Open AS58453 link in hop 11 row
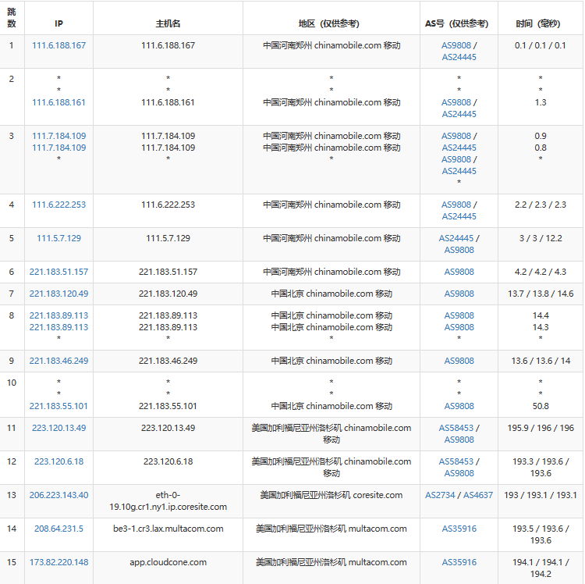Screen dimensions: 585x584 456,428
